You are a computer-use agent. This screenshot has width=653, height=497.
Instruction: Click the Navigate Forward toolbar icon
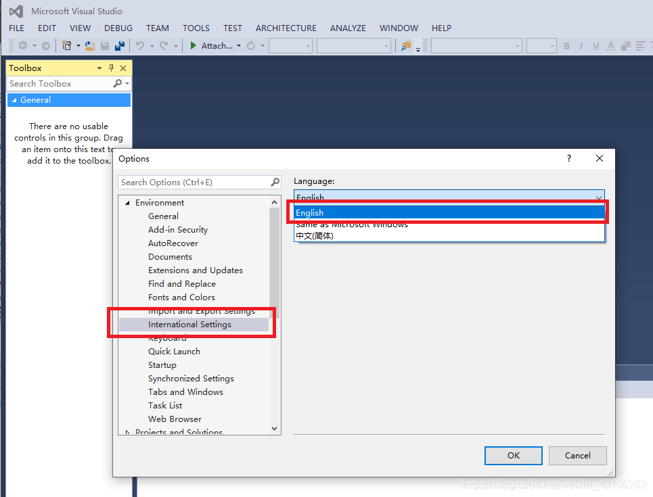[46, 46]
